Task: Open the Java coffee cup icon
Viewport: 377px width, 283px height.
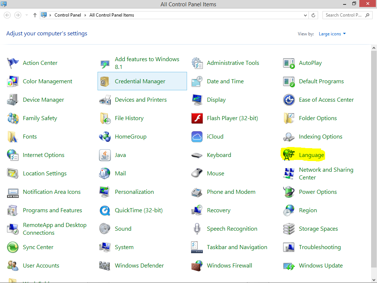Action: [x=105, y=155]
